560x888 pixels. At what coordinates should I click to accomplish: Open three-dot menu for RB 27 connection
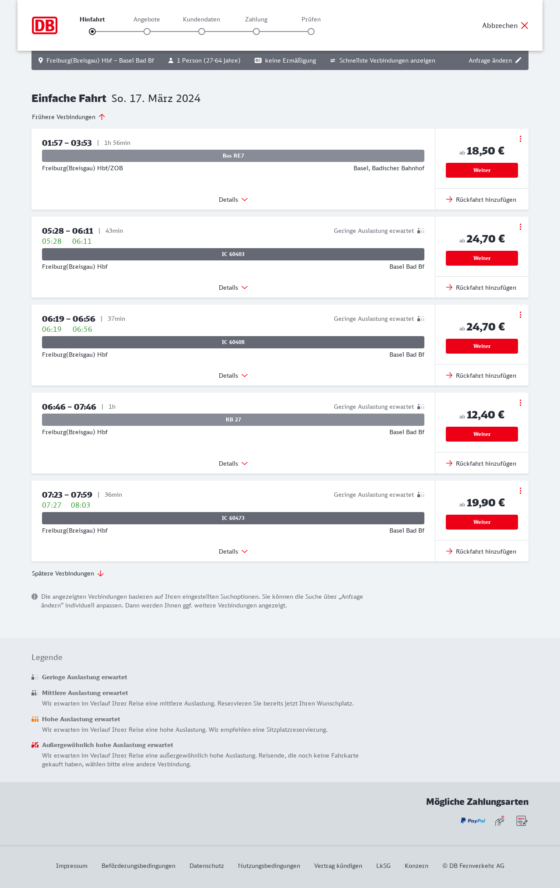(x=520, y=403)
